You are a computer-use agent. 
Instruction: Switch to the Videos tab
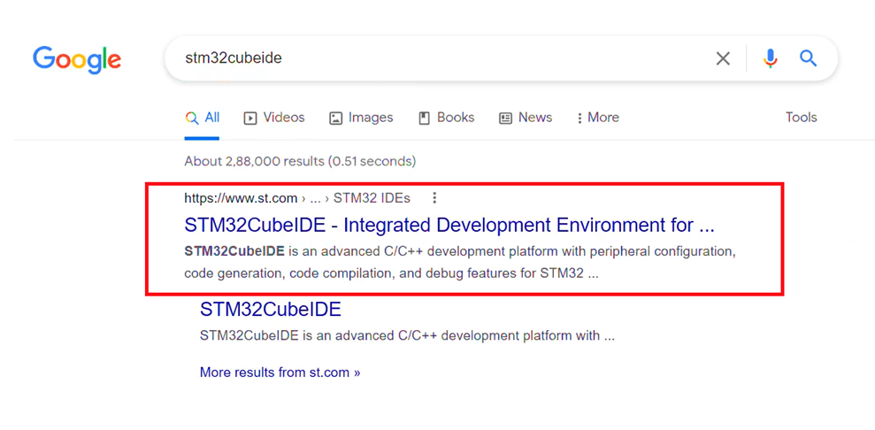(274, 118)
